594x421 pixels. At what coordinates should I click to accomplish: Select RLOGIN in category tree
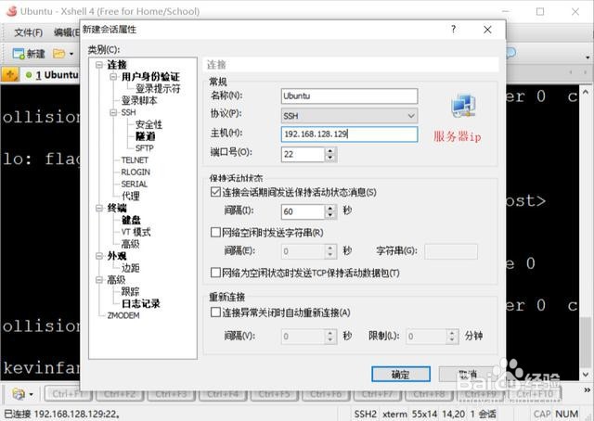click(x=136, y=172)
